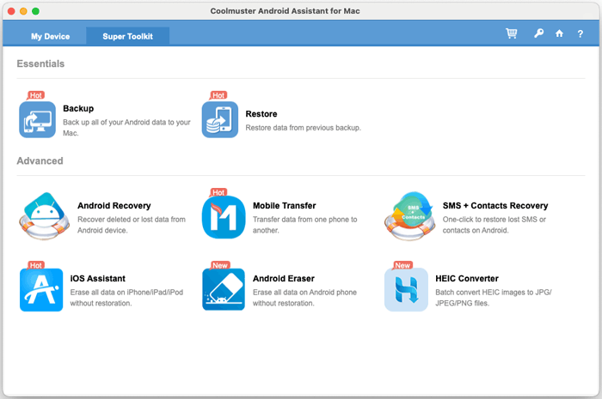Open the Backup tool icon

(x=37, y=119)
